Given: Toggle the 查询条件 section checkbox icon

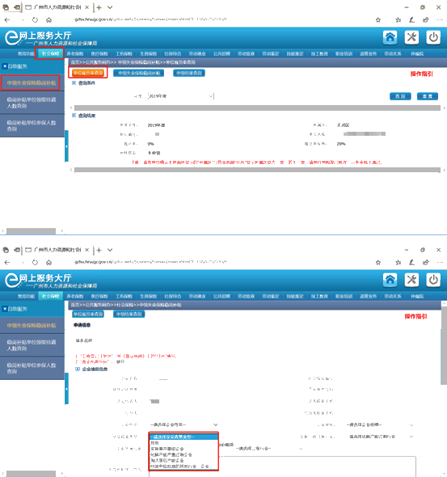Looking at the screenshot, I should click(74, 83).
